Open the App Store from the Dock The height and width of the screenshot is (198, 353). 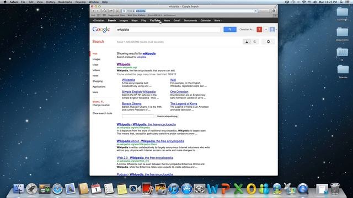[186, 189]
